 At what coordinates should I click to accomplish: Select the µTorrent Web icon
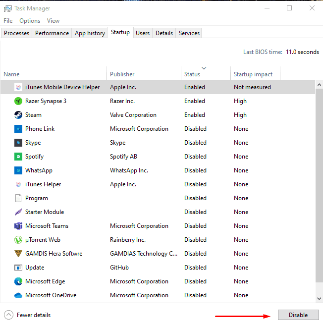point(18,240)
